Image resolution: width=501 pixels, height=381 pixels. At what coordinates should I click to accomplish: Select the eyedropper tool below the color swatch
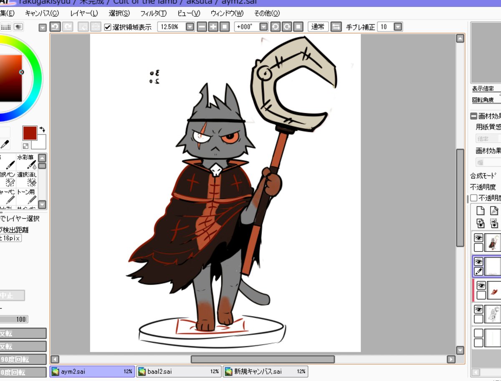click(5, 145)
